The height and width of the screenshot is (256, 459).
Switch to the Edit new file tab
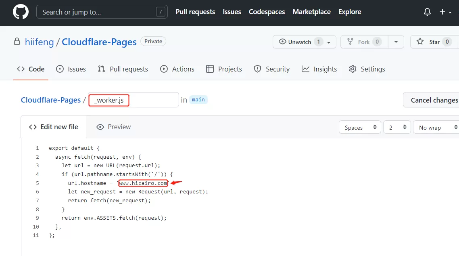(x=54, y=127)
